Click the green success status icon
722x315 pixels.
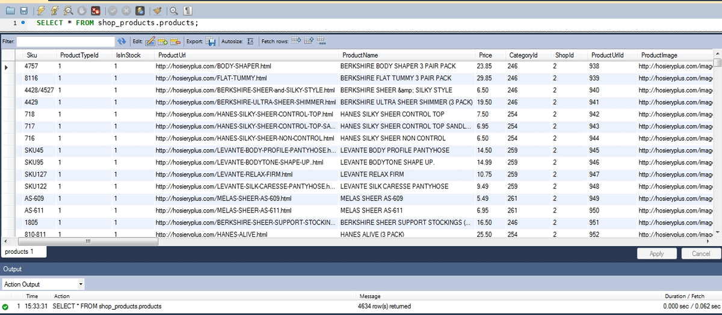point(5,306)
